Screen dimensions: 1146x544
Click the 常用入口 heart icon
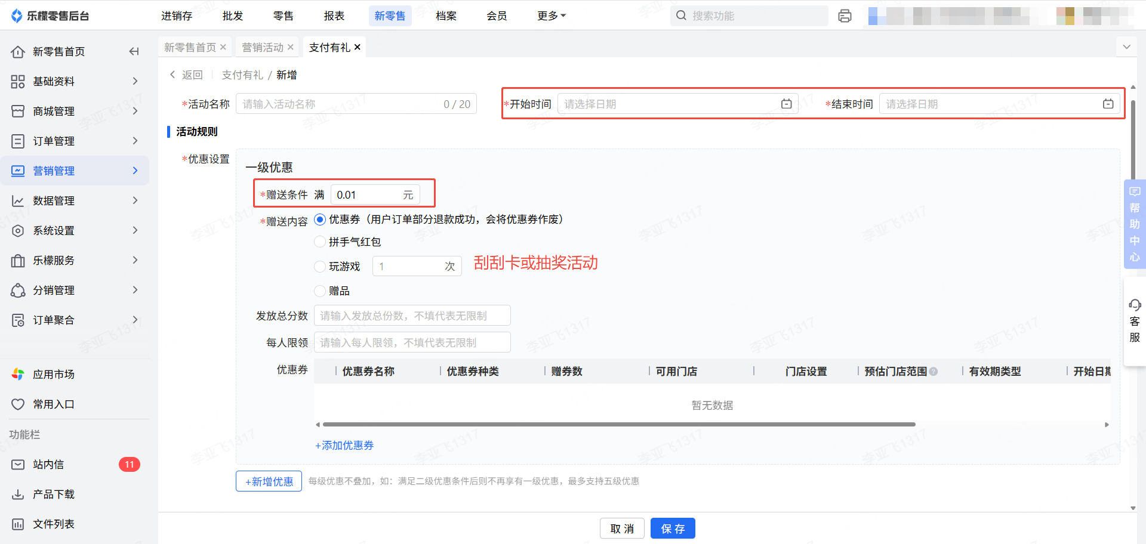click(x=18, y=404)
